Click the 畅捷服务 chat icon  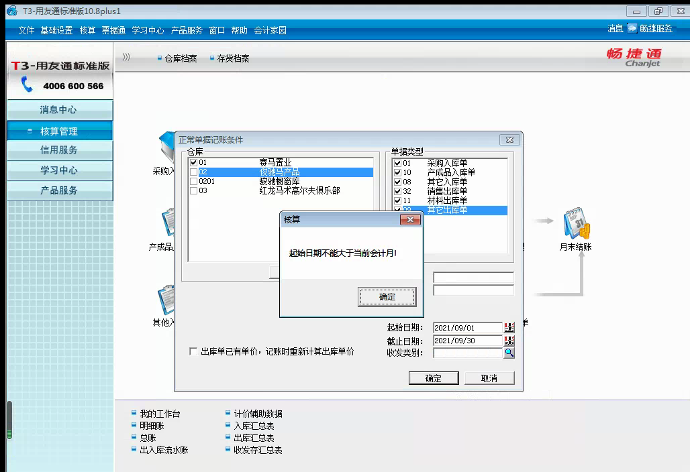click(632, 28)
